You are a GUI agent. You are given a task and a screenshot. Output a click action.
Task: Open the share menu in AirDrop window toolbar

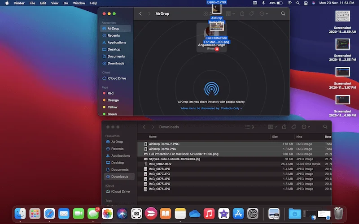(x=242, y=13)
